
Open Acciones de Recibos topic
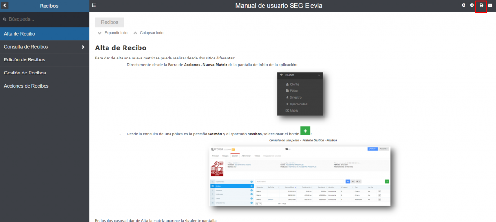coord(26,86)
